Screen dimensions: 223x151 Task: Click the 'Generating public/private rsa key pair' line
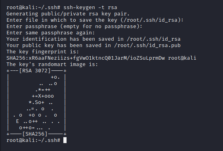point(68,14)
